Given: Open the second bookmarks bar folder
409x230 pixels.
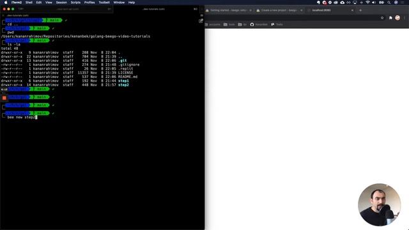Looking at the screenshot, I should pyautogui.click(x=229, y=24).
